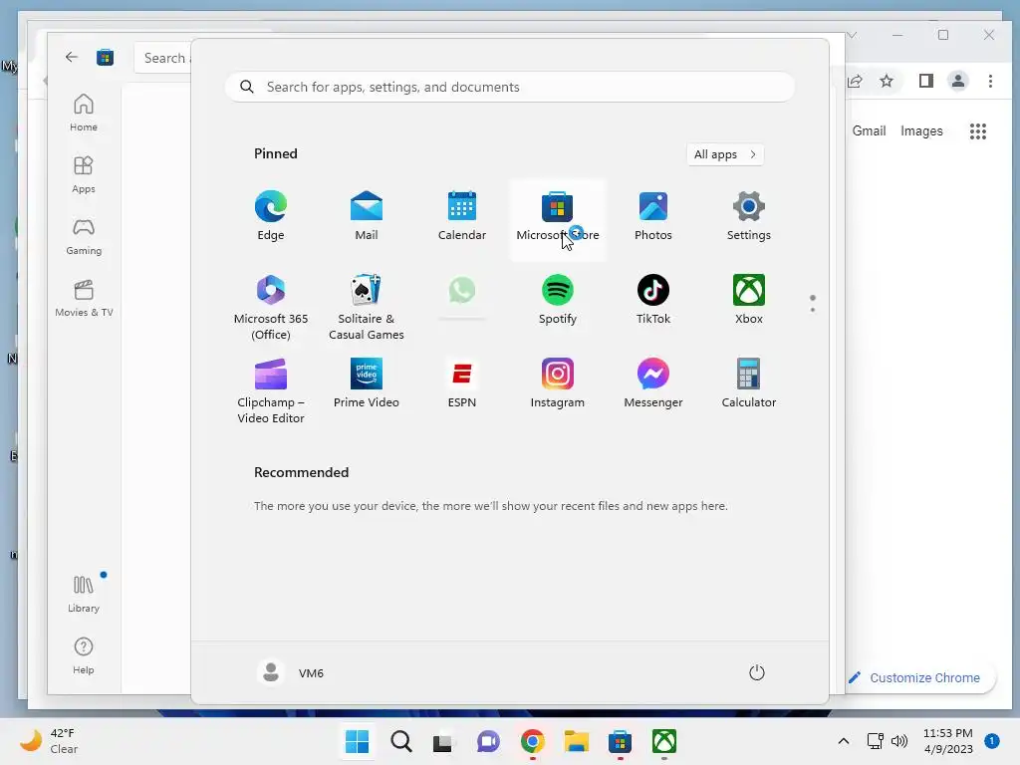This screenshot has width=1020, height=765.
Task: Open Microsoft 365 (Office)
Action: [271, 308]
